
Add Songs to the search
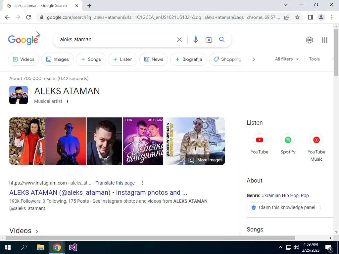tap(91, 59)
